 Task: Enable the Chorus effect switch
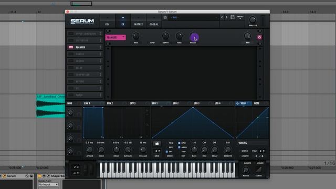click(x=71, y=61)
